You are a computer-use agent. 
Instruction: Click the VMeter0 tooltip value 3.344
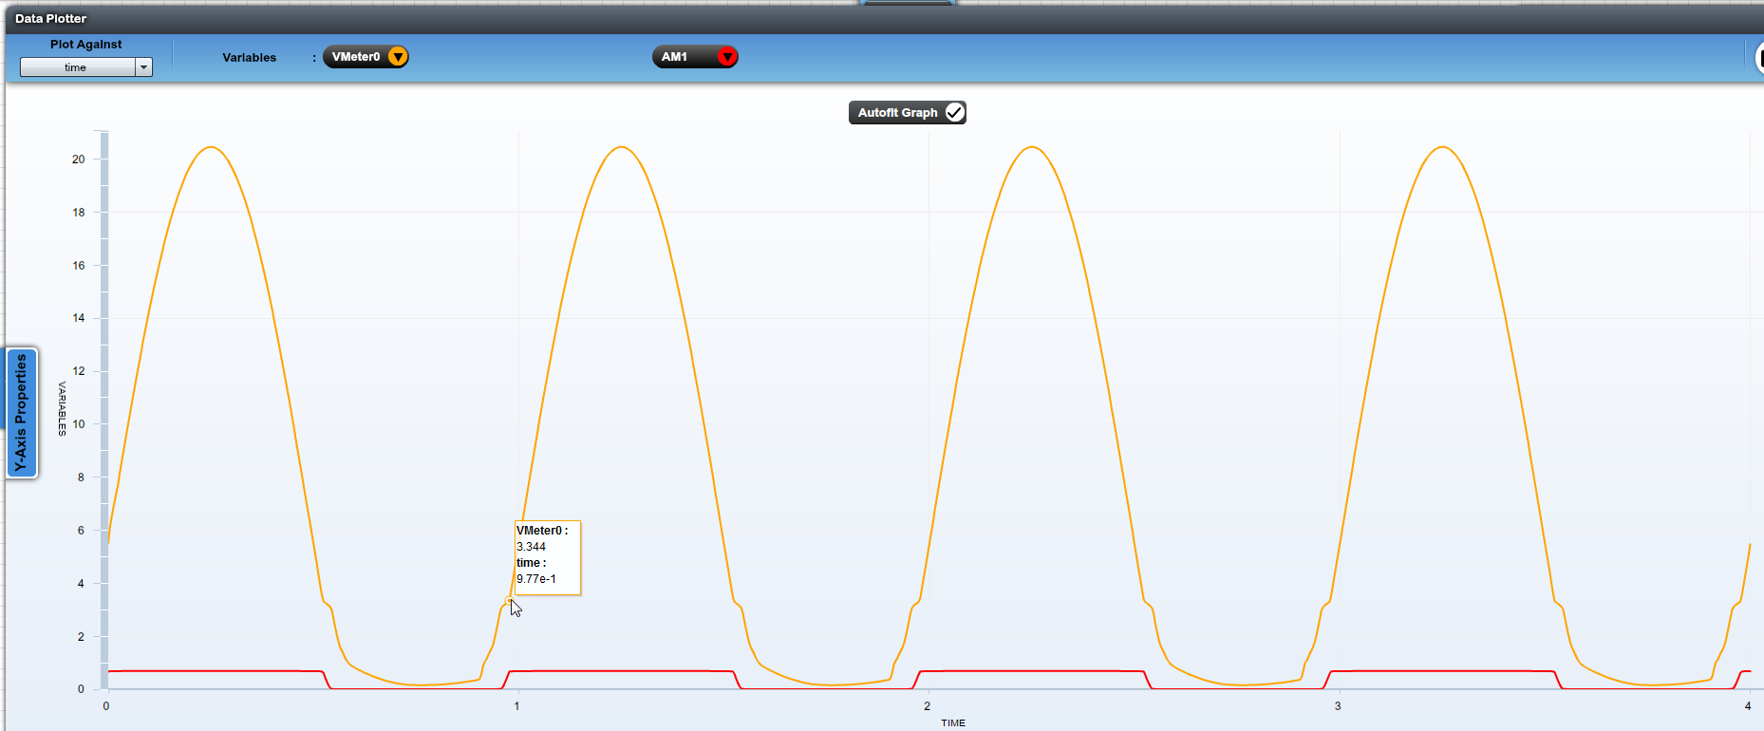pos(531,547)
